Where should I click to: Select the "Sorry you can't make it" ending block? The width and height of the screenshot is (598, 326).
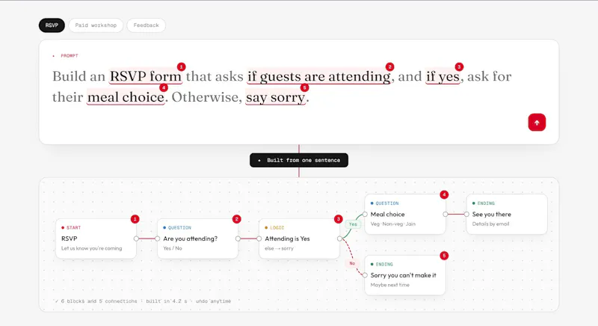click(x=405, y=275)
